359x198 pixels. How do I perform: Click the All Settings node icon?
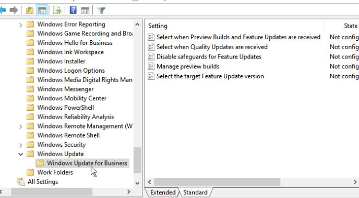(21, 182)
